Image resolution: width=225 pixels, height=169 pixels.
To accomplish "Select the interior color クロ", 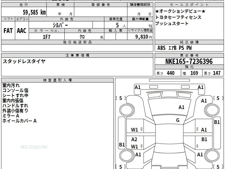I will pos(82,37).
